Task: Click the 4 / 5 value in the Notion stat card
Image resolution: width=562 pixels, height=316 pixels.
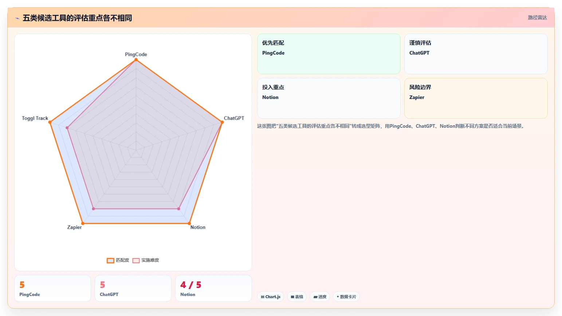Action: [x=191, y=285]
